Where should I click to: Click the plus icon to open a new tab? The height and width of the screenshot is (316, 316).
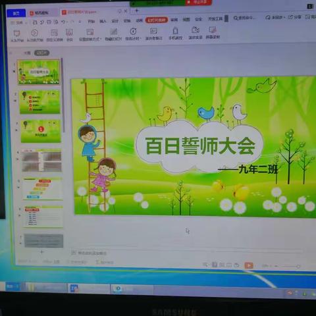tap(136, 11)
